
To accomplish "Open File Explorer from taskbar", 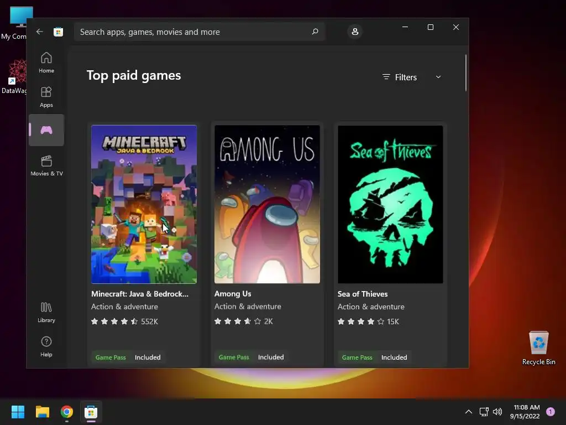I will [42, 412].
